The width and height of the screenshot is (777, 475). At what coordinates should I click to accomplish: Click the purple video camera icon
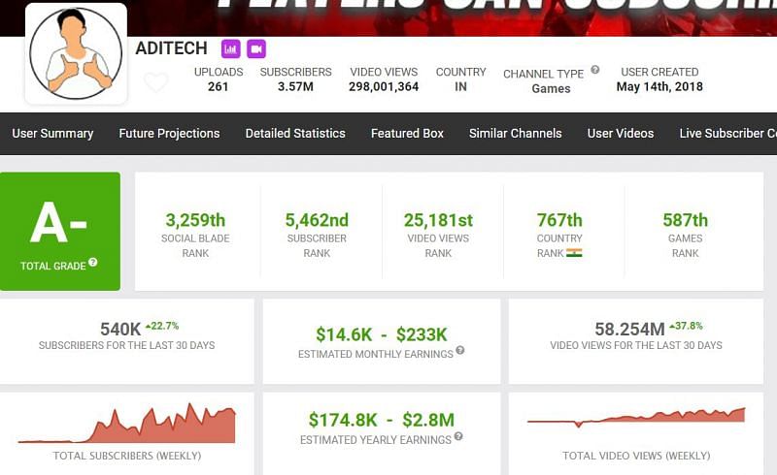click(x=256, y=48)
